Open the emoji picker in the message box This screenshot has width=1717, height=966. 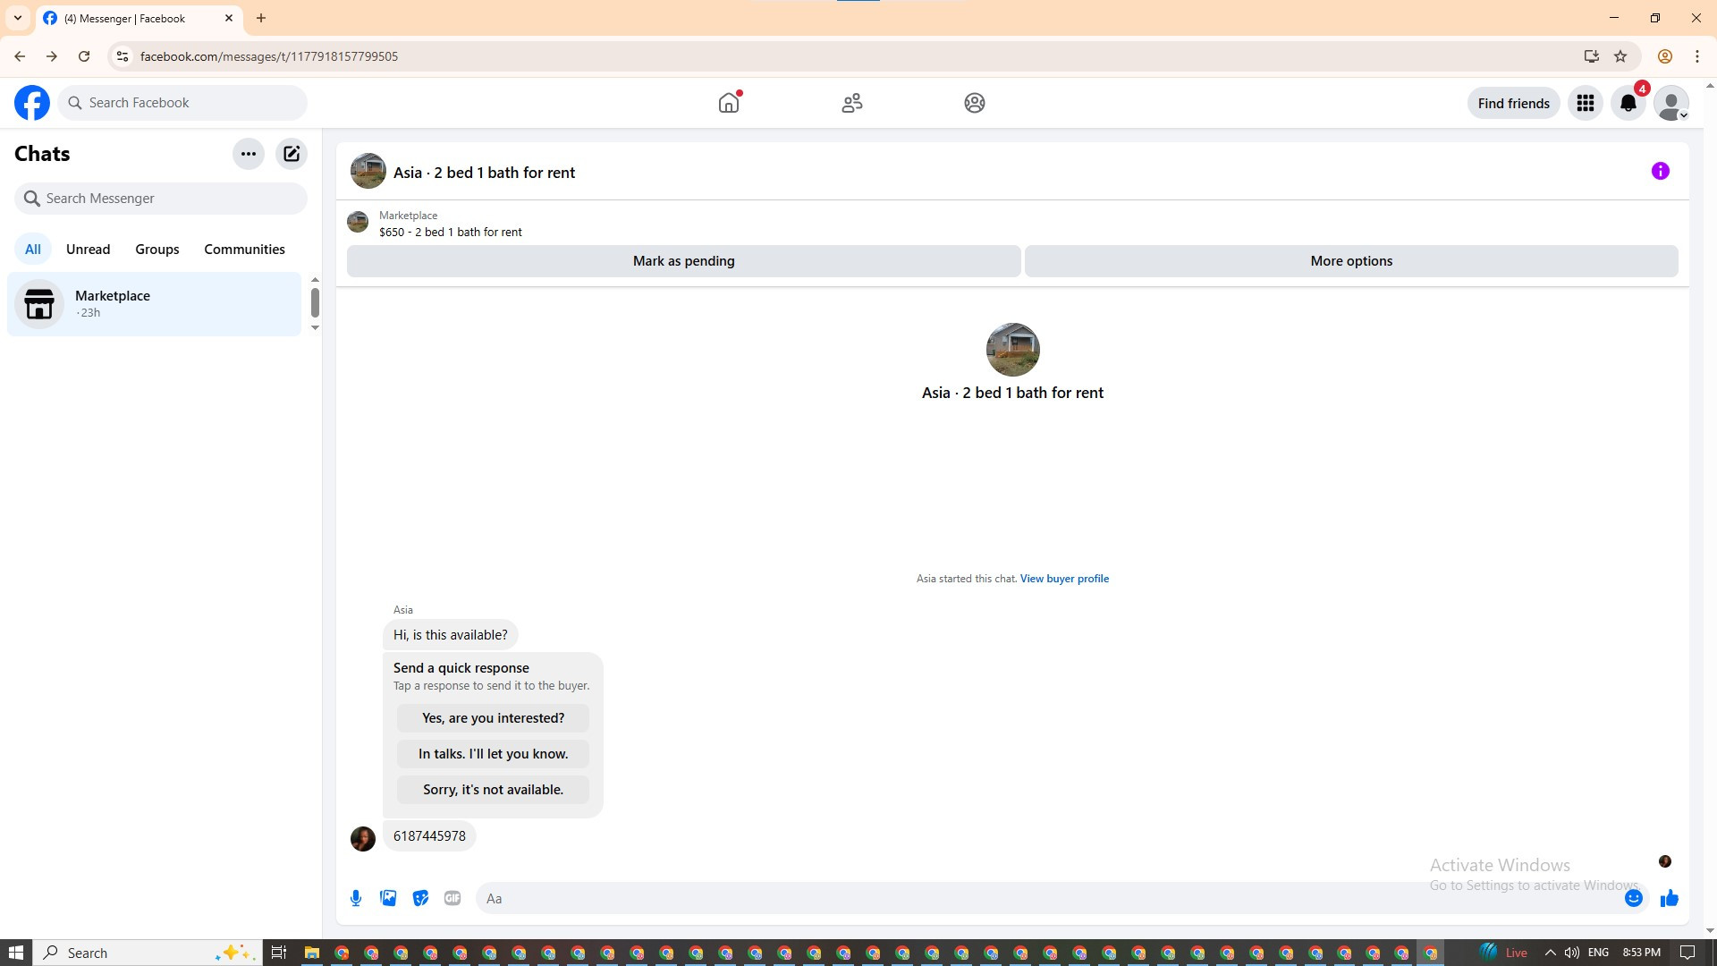point(1633,898)
